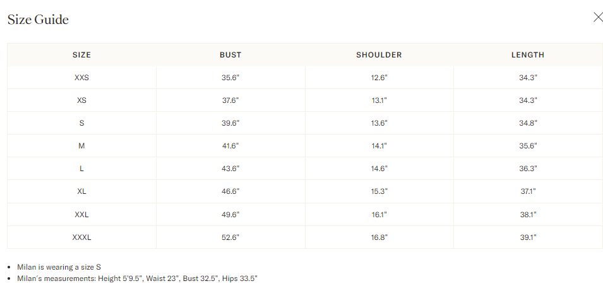Close the Size Guide dialog

click(x=598, y=17)
